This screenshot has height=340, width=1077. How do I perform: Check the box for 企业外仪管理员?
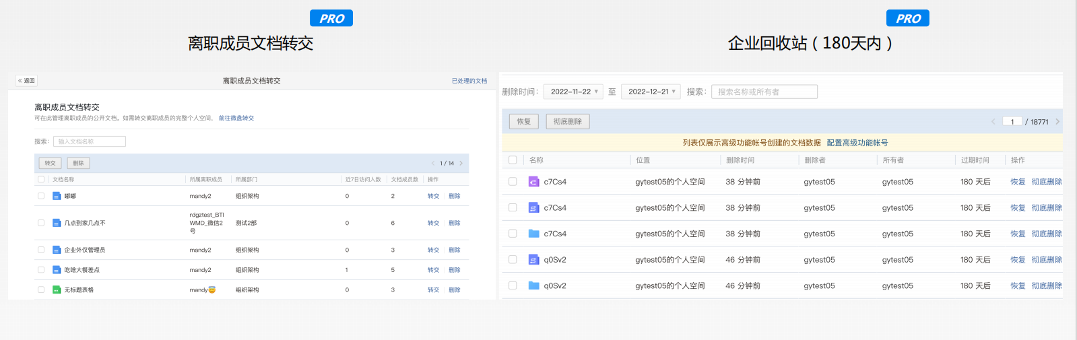[x=41, y=250]
